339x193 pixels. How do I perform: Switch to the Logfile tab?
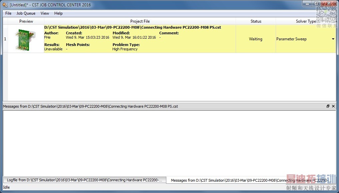tap(85, 180)
